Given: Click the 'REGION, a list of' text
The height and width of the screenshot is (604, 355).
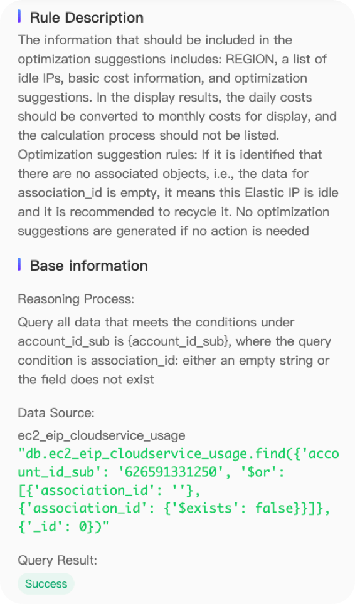Looking at the screenshot, I should [276, 60].
